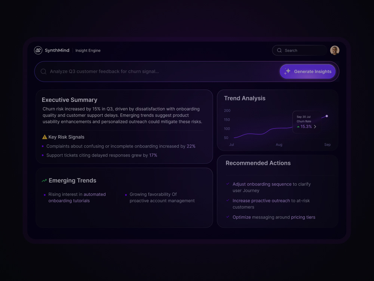Click the Emerging Trends heading
This screenshot has width=374, height=281.
[x=73, y=181]
